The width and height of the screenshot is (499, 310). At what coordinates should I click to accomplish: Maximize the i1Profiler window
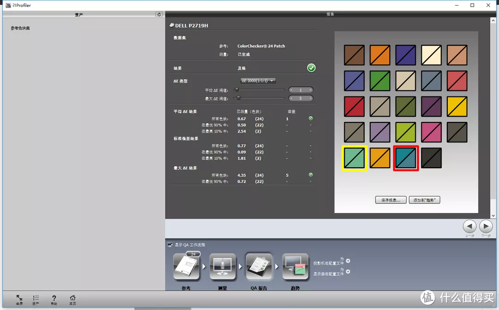pos(472,5)
